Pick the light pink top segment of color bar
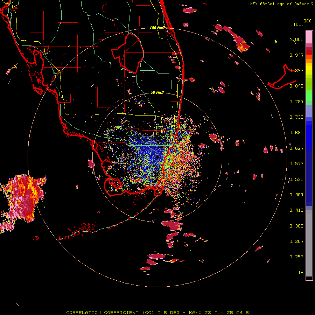 point(309,37)
